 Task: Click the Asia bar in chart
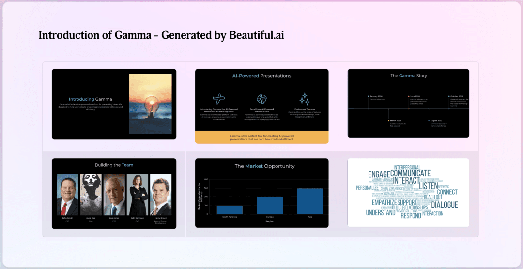tap(310, 201)
